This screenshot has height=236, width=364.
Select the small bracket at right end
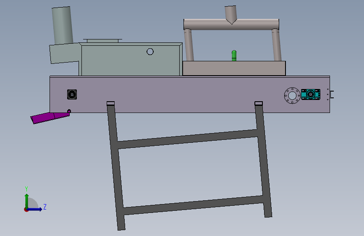(332, 94)
